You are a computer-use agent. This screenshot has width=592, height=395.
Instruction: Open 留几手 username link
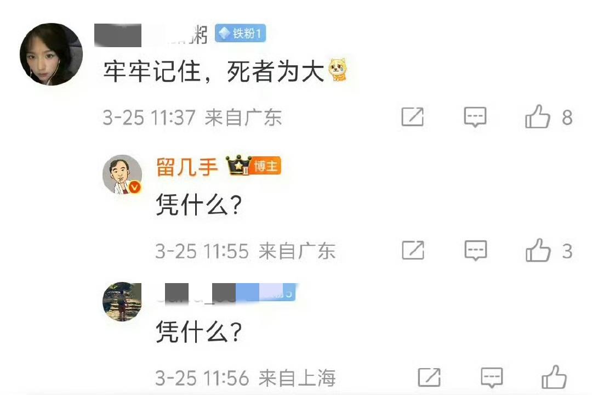tap(187, 167)
